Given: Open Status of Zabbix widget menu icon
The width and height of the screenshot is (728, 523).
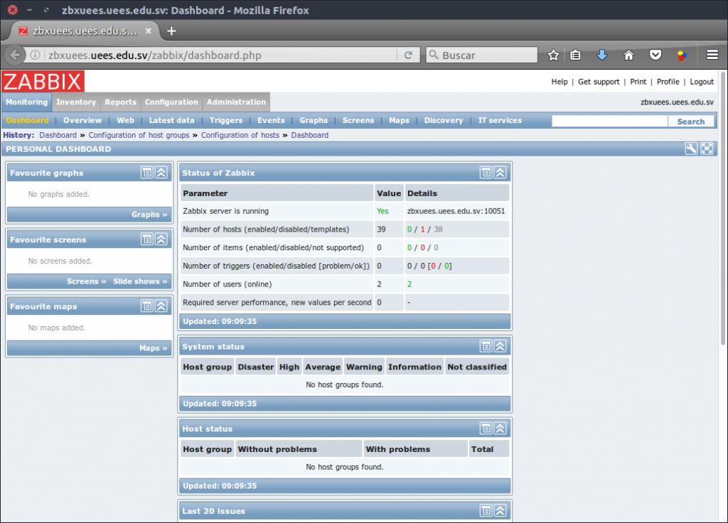Looking at the screenshot, I should point(486,173).
